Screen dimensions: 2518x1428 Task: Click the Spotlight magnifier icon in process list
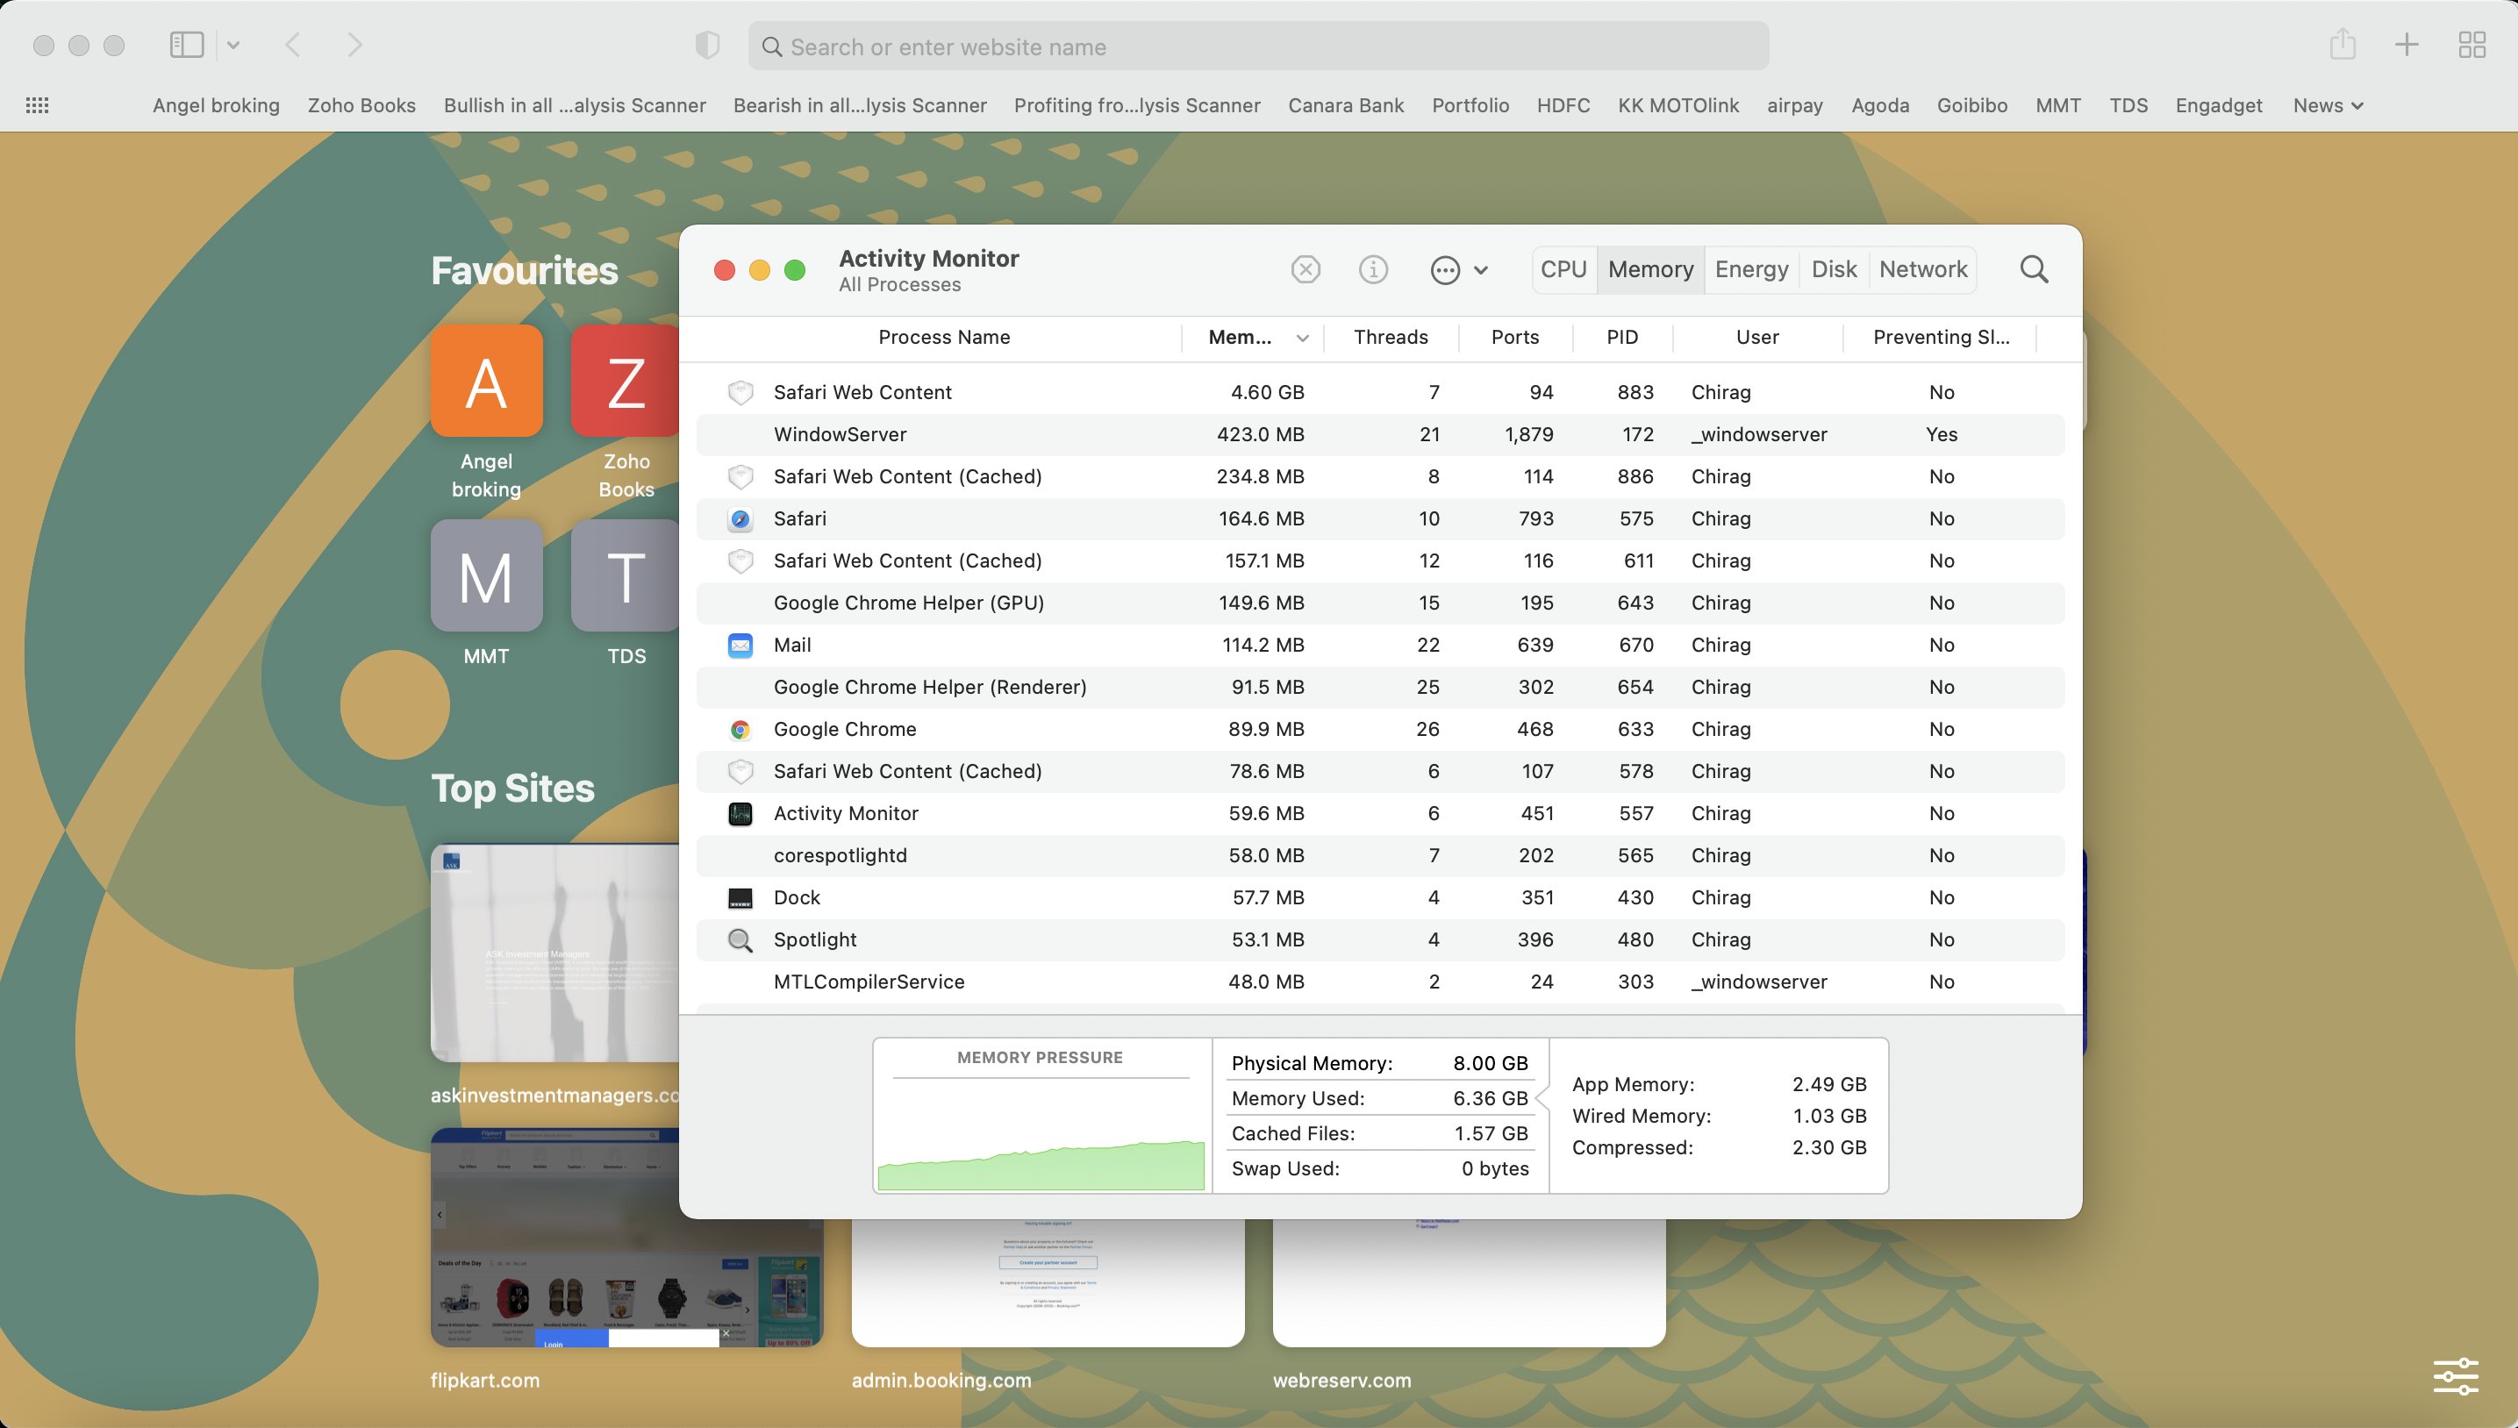740,939
